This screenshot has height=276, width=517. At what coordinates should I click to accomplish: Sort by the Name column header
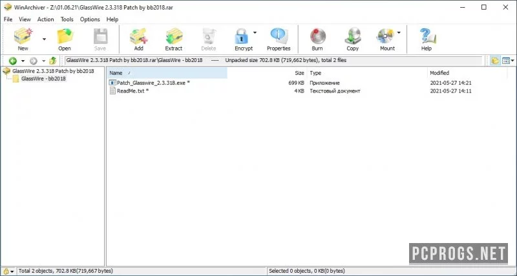pyautogui.click(x=167, y=73)
